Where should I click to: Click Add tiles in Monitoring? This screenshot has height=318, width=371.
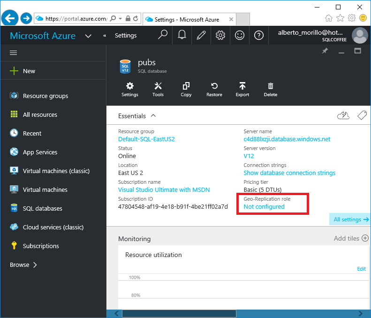click(x=351, y=238)
